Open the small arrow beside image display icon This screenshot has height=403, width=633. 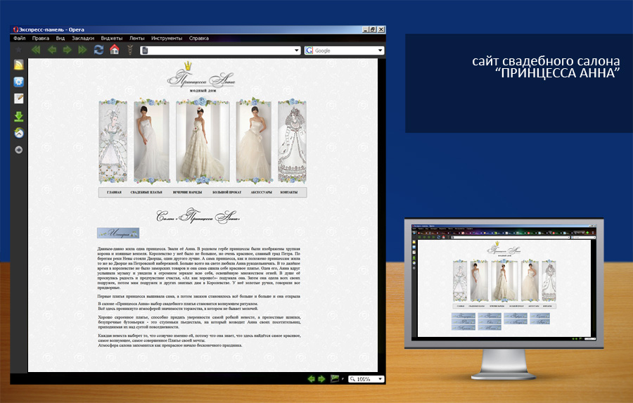pyautogui.click(x=343, y=379)
